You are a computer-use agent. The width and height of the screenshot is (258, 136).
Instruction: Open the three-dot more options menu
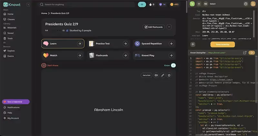(169, 27)
